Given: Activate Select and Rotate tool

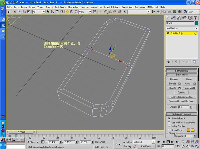Looking at the screenshot, I should point(72,12).
